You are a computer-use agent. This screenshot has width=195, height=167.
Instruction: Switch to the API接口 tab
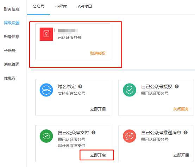pyautogui.click(x=85, y=6)
